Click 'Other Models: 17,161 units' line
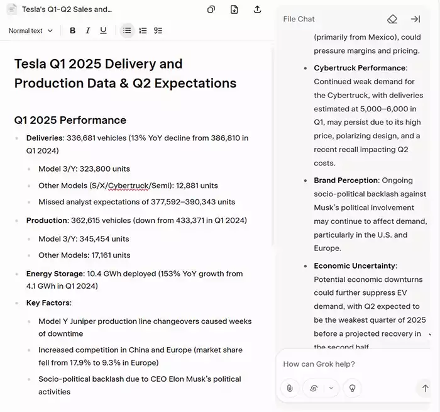This screenshot has height=412, width=440. [84, 255]
